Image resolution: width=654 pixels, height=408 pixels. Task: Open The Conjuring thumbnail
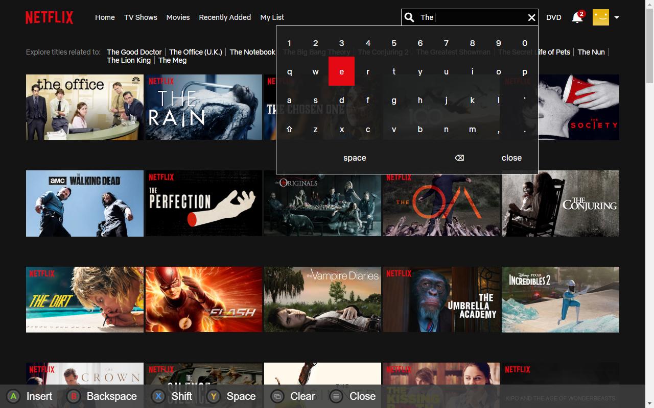pos(560,203)
